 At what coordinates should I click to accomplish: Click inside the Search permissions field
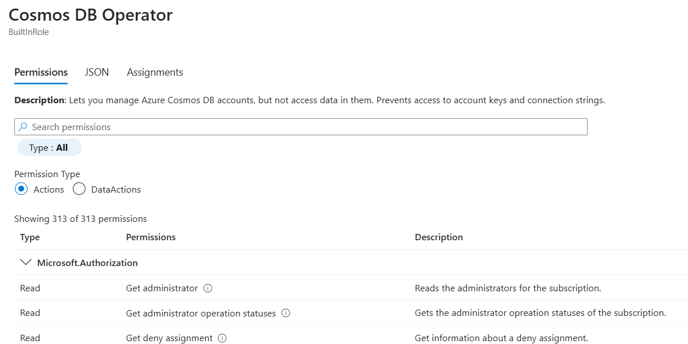(x=172, y=126)
